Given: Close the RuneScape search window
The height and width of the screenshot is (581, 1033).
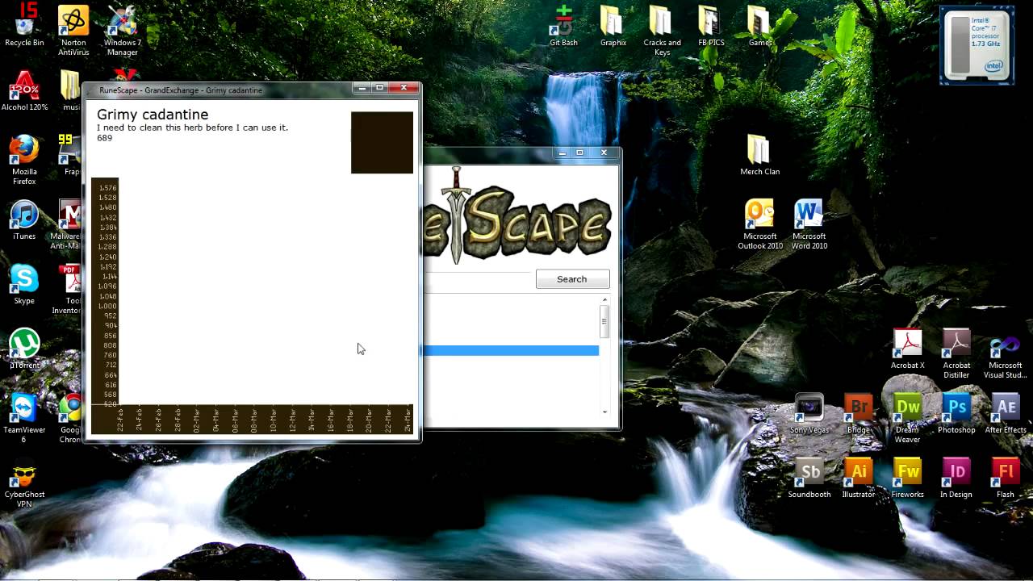Looking at the screenshot, I should [604, 152].
